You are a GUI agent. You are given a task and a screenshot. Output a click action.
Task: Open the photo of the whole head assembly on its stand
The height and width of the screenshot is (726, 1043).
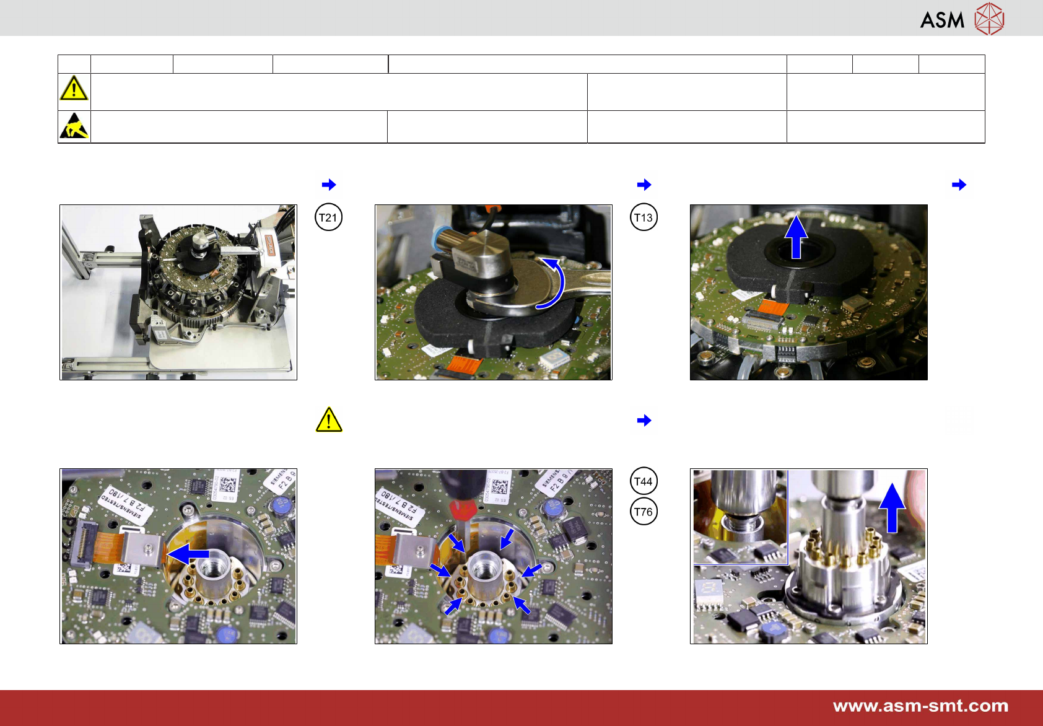(x=178, y=292)
